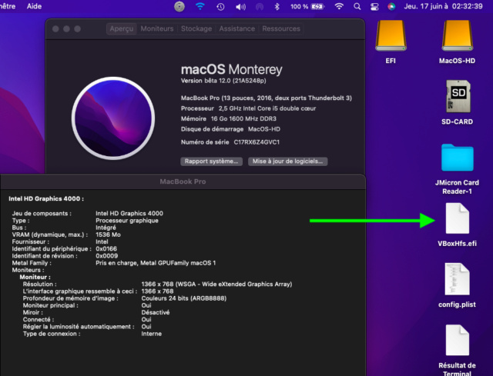Click the gray disc icon in menu bar
The width and height of the screenshot is (493, 376).
click(x=179, y=6)
